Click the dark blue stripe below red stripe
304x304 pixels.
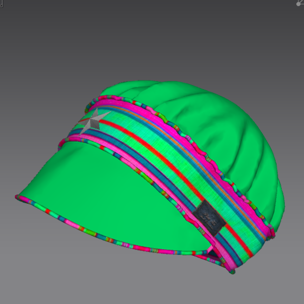(162, 170)
